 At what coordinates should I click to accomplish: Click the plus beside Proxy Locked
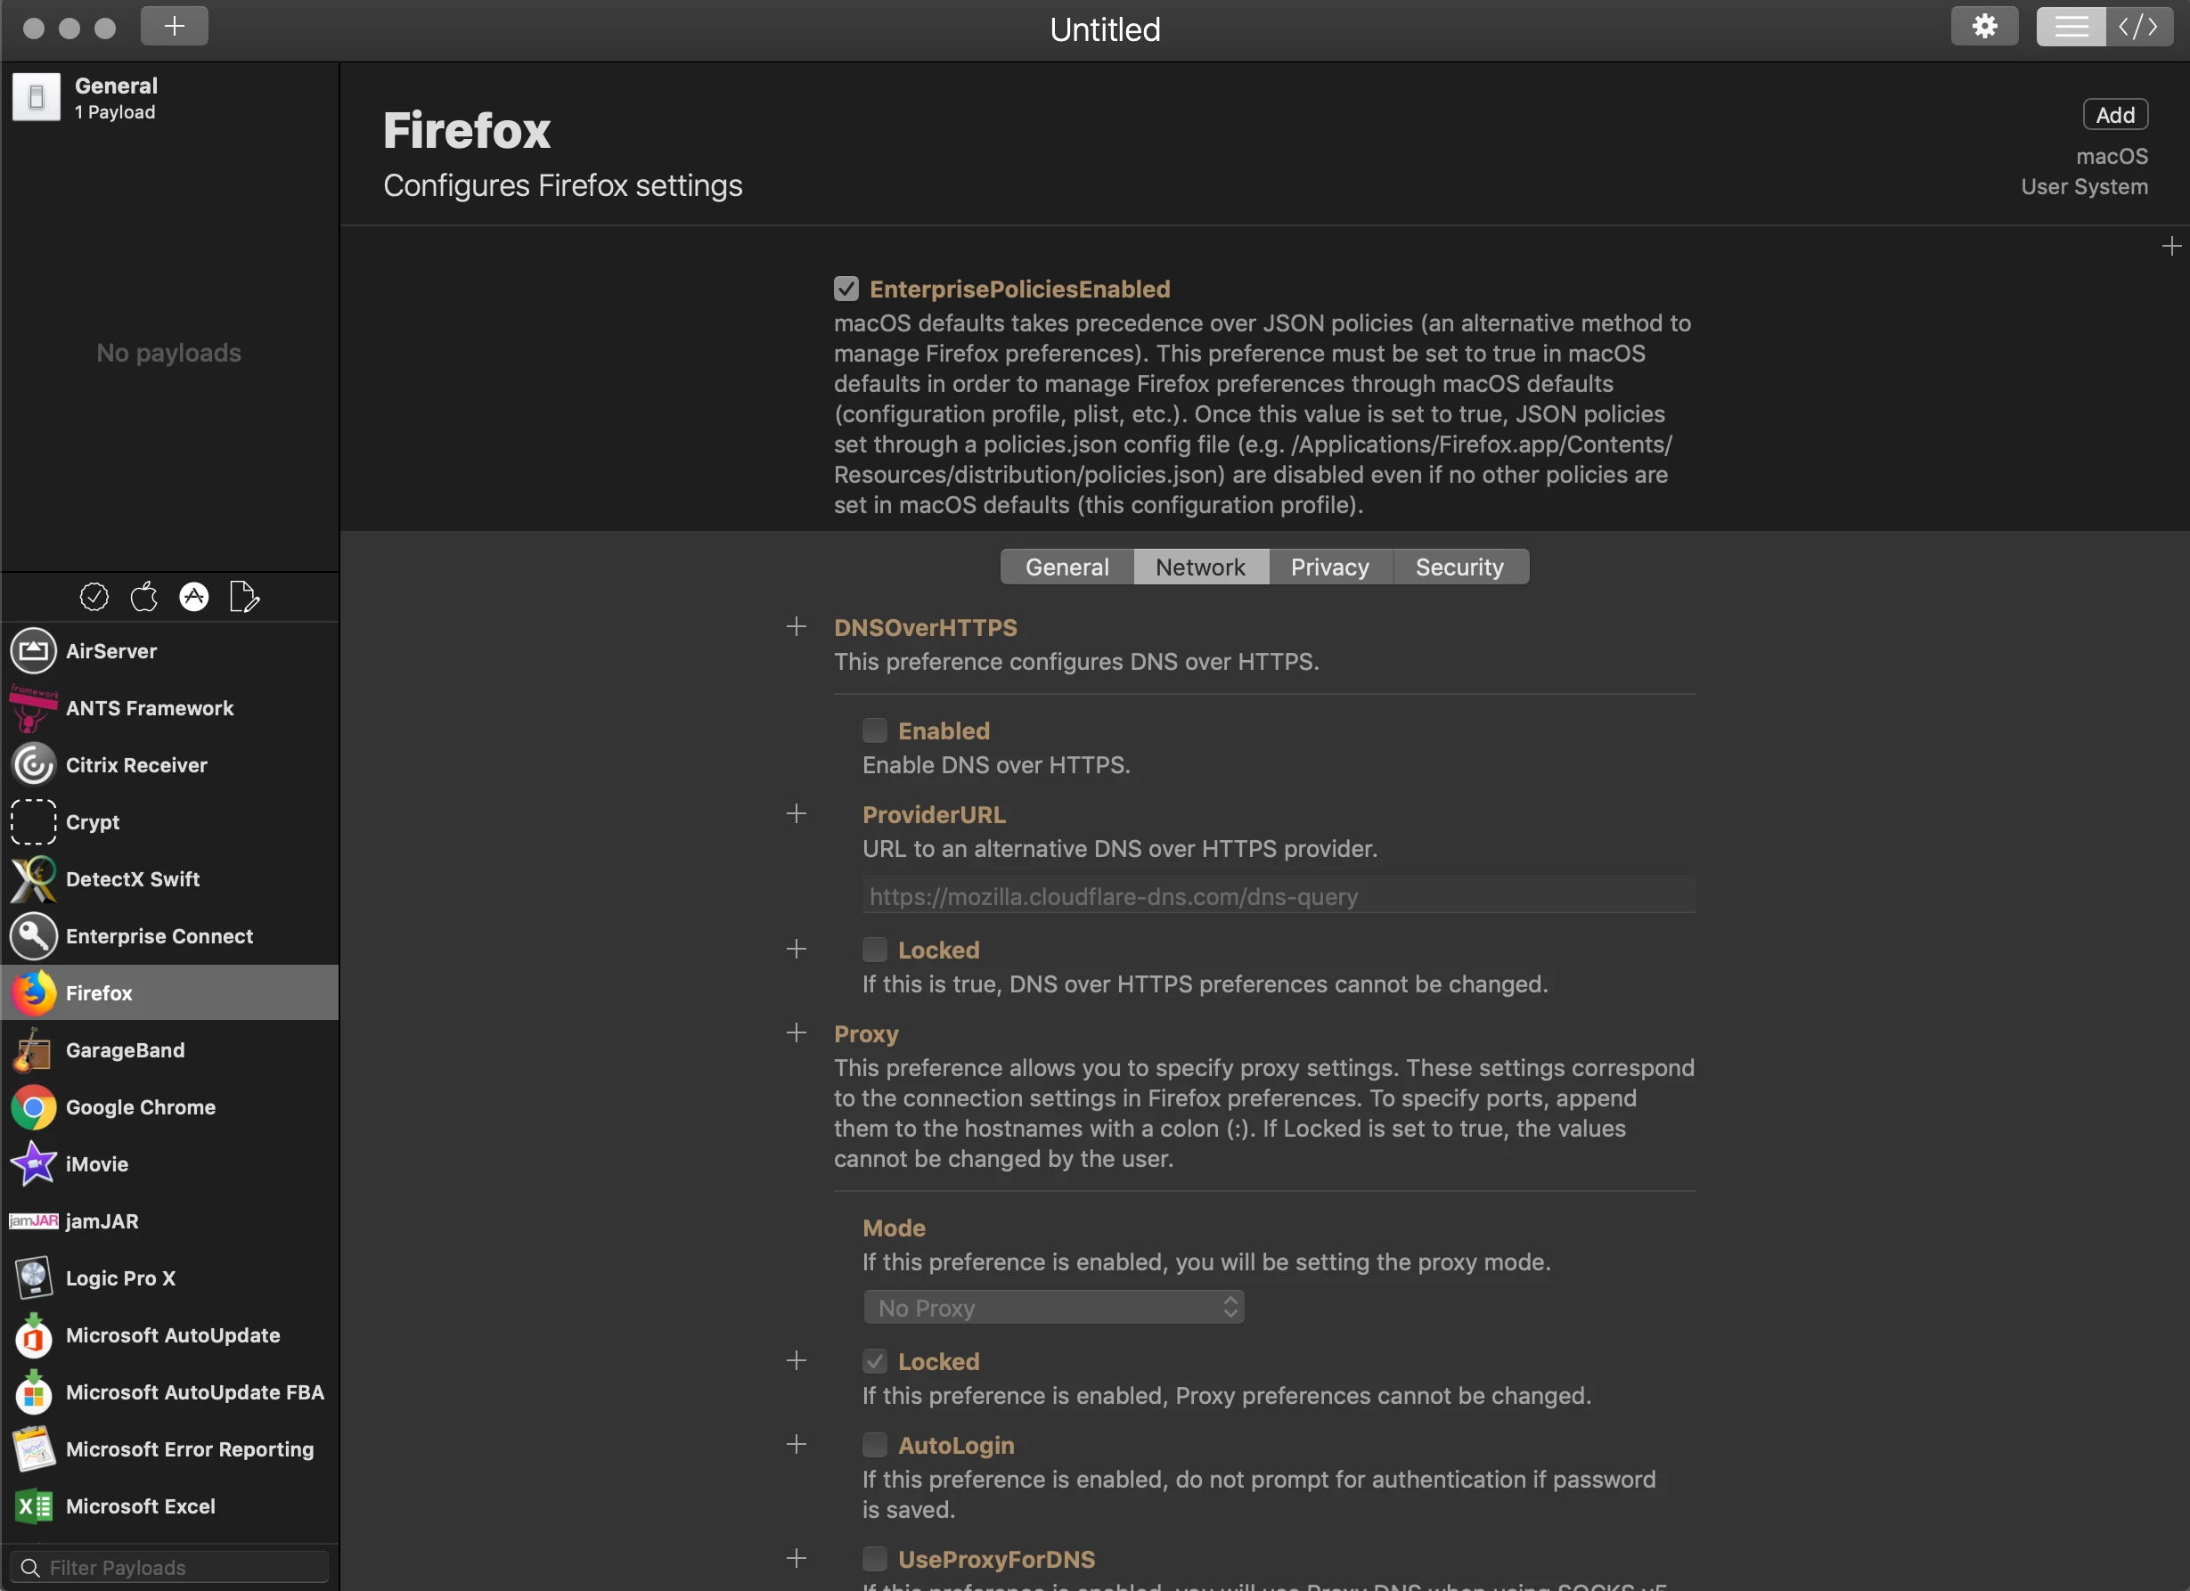click(796, 1361)
